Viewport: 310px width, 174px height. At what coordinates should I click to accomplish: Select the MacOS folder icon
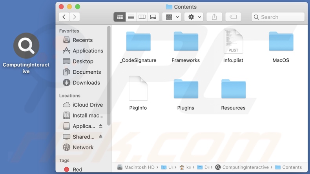281,41
